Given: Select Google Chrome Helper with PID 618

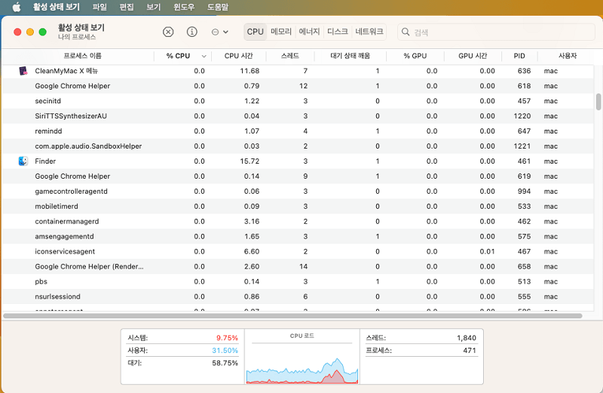Looking at the screenshot, I should pos(298,86).
